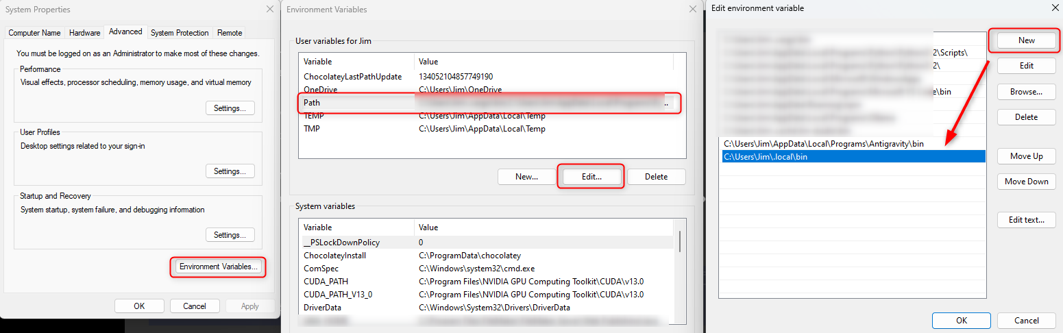Click the system variables list scrollbar

(x=679, y=242)
